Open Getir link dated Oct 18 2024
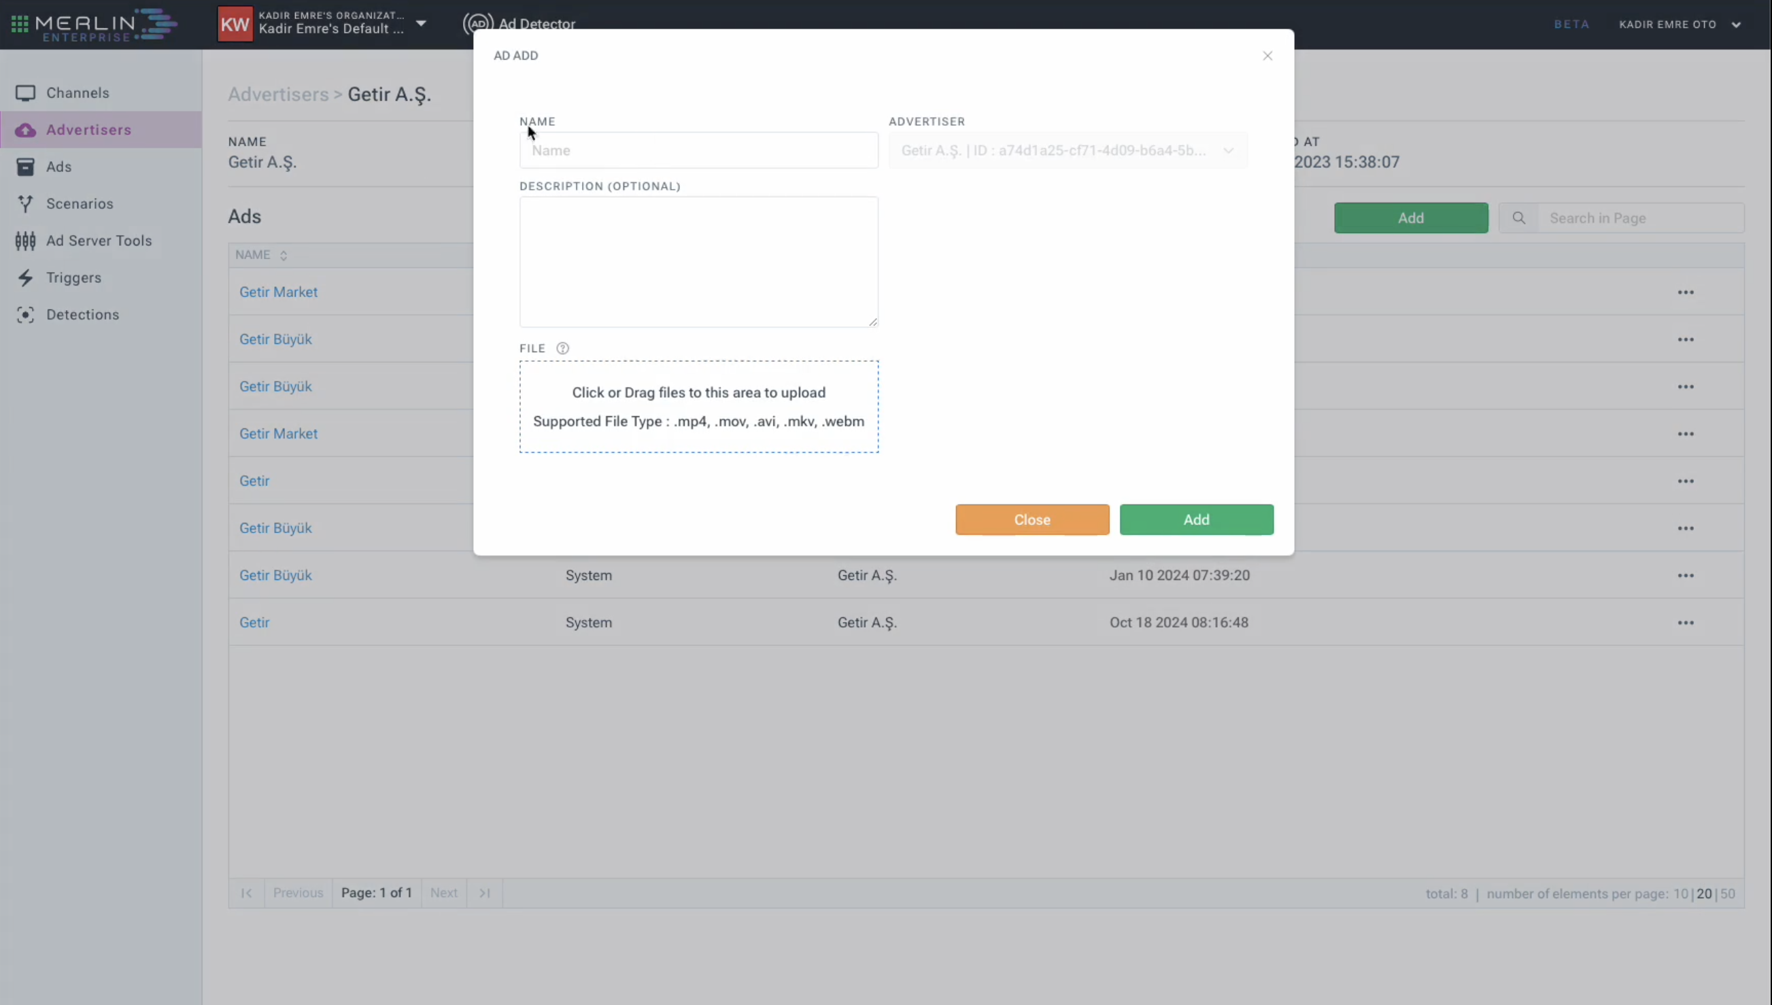Image resolution: width=1772 pixels, height=1005 pixels. pos(254,623)
